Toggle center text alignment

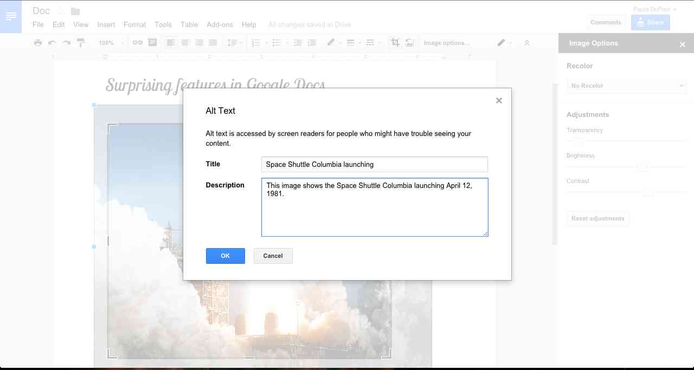pos(186,42)
